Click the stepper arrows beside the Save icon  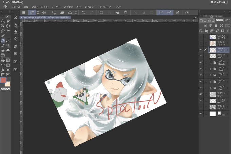click(x=76, y=13)
